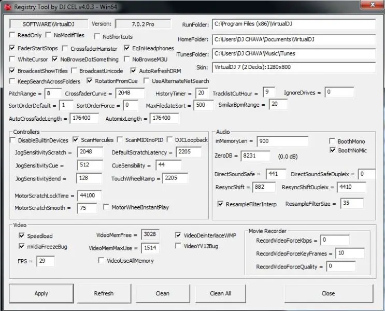Screen dimensions: 385x311
Task: Click the TracklistCutHour field
Action: pyautogui.click(x=269, y=92)
